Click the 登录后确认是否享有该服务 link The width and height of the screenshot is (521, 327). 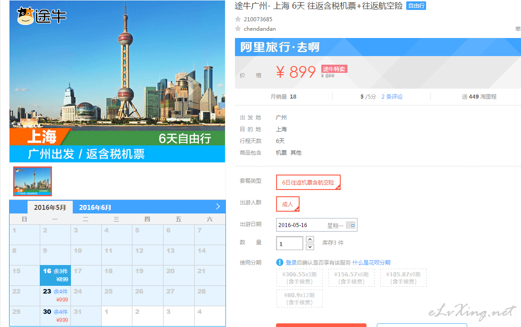pyautogui.click(x=318, y=262)
